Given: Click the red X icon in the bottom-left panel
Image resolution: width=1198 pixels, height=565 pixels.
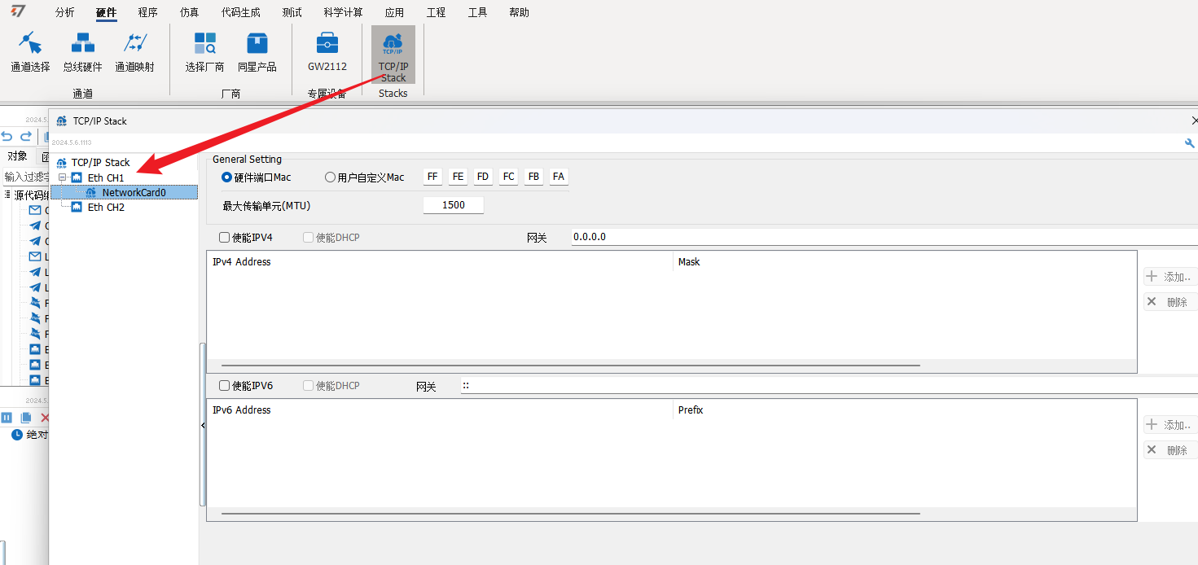Looking at the screenshot, I should (45, 417).
